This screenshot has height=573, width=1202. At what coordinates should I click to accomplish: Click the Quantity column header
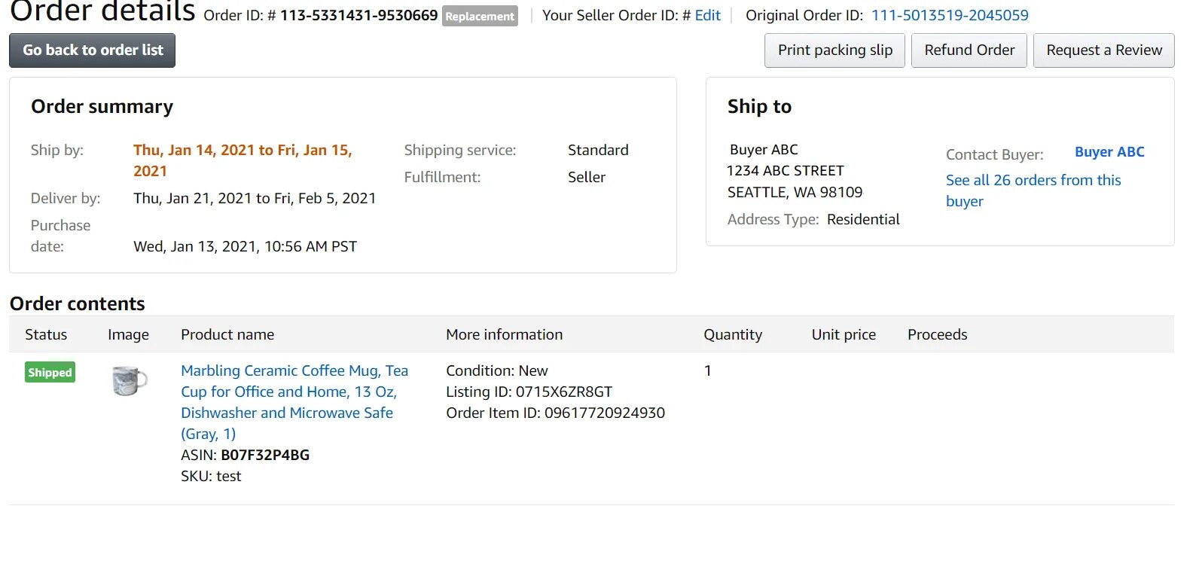[733, 334]
